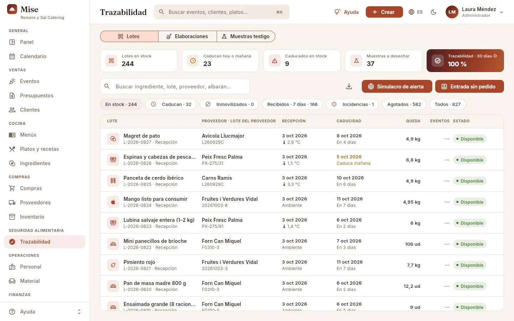Toggle the Incidencias · 1 filter
The height and width of the screenshot is (321, 514).
tap(353, 104)
